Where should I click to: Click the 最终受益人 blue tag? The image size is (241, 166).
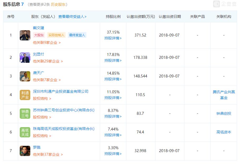pyautogui.click(x=77, y=35)
